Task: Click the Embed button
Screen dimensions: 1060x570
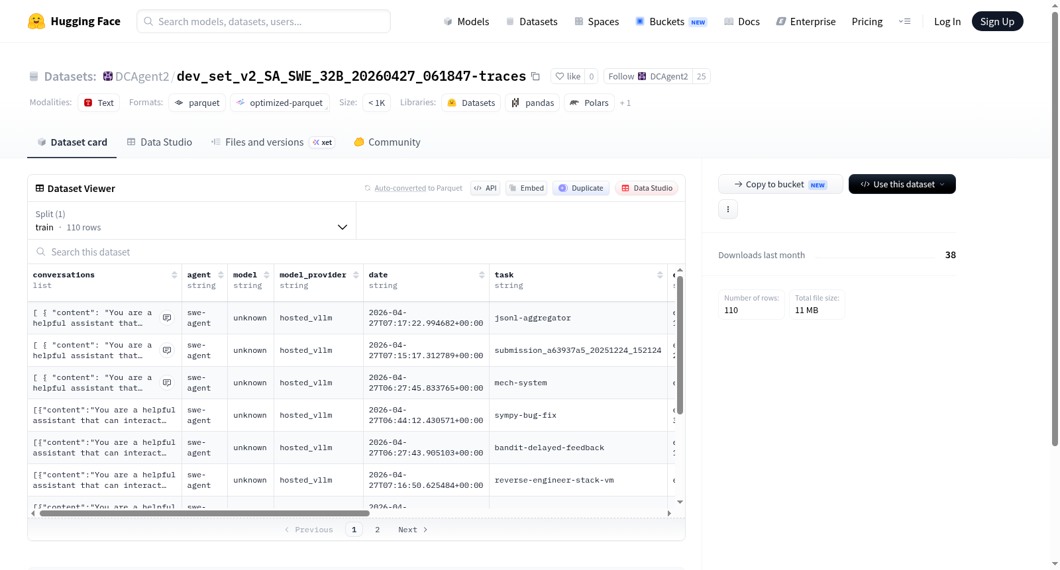Action: click(x=526, y=188)
